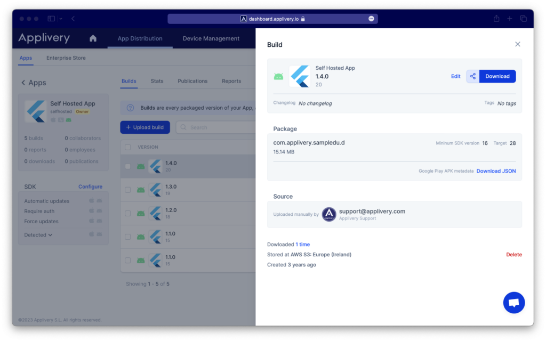Select all builds with VERSION header checkbox

pyautogui.click(x=128, y=147)
